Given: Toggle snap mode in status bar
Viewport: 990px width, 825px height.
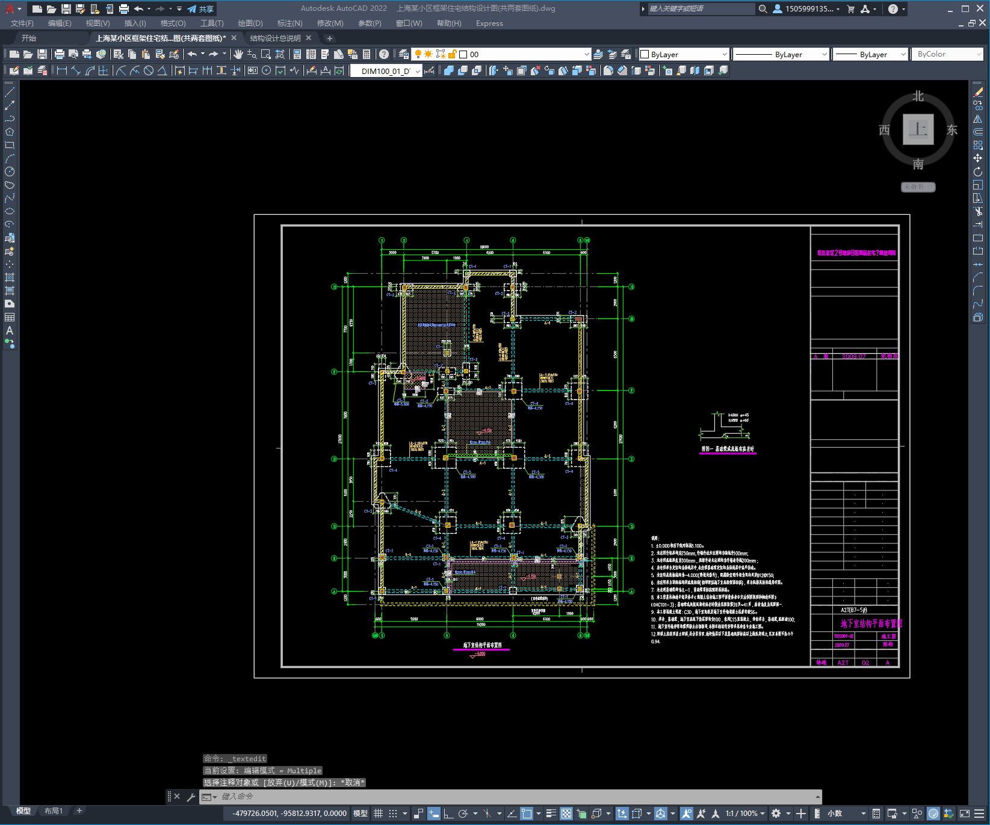Looking at the screenshot, I should pyautogui.click(x=393, y=814).
